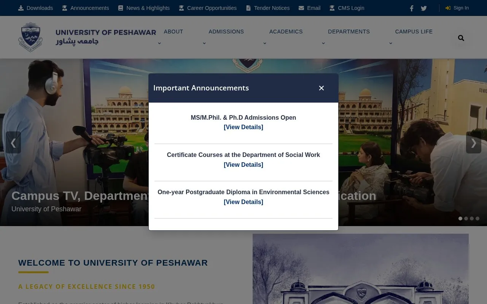
Task: Open the CAMPUS LIFE menu item
Action: [x=414, y=32]
